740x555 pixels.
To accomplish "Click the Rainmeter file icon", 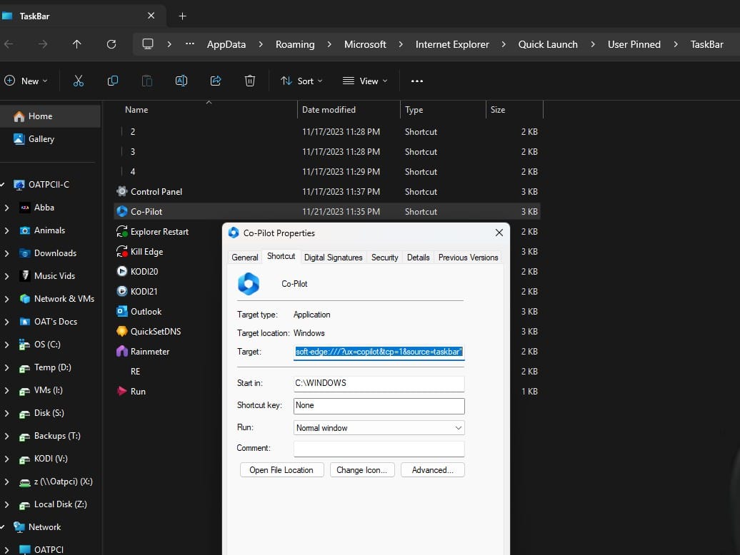I will tap(122, 352).
